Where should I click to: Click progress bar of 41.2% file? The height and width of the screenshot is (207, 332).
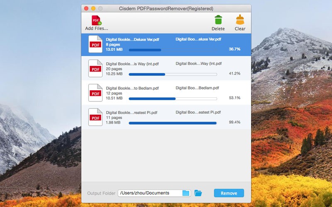tap(173, 75)
